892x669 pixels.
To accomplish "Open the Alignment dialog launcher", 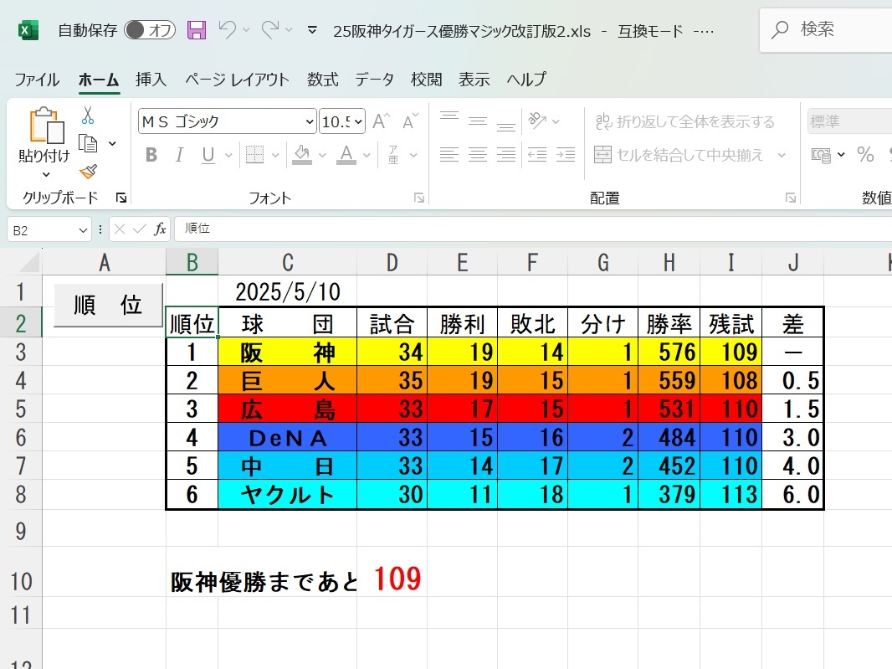I will tap(790, 198).
